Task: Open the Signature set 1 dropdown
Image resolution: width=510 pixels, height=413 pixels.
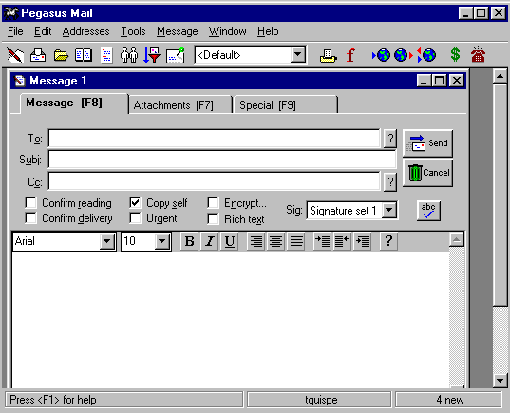Action: [x=389, y=210]
